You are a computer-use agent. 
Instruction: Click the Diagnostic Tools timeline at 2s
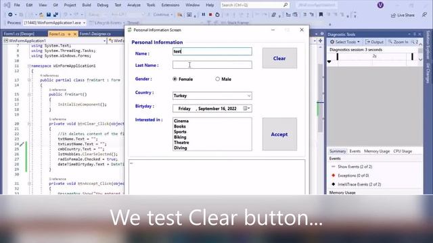click(374, 56)
